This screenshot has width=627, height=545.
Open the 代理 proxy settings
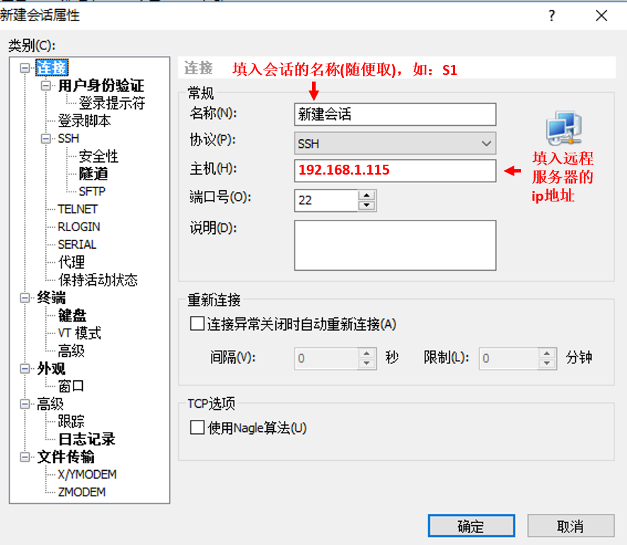(x=71, y=262)
